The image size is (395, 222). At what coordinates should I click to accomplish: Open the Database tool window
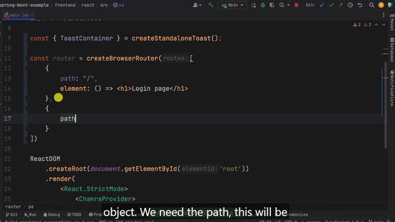[x=392, y=49]
